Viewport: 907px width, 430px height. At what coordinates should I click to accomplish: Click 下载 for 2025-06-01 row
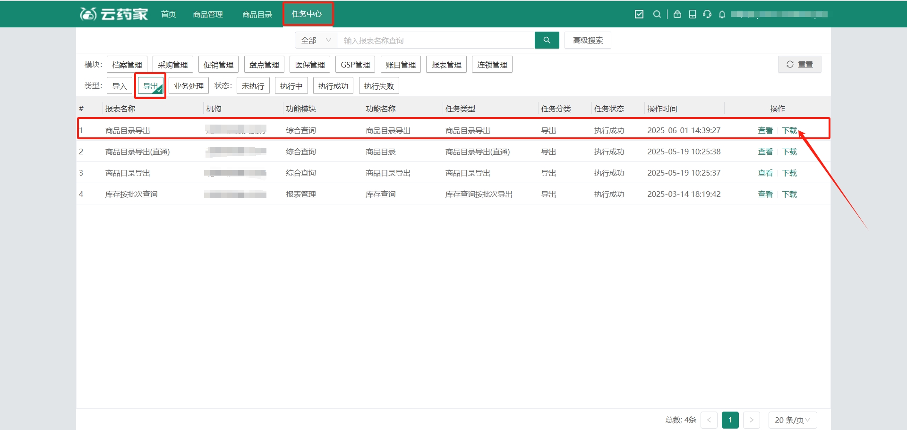point(789,130)
